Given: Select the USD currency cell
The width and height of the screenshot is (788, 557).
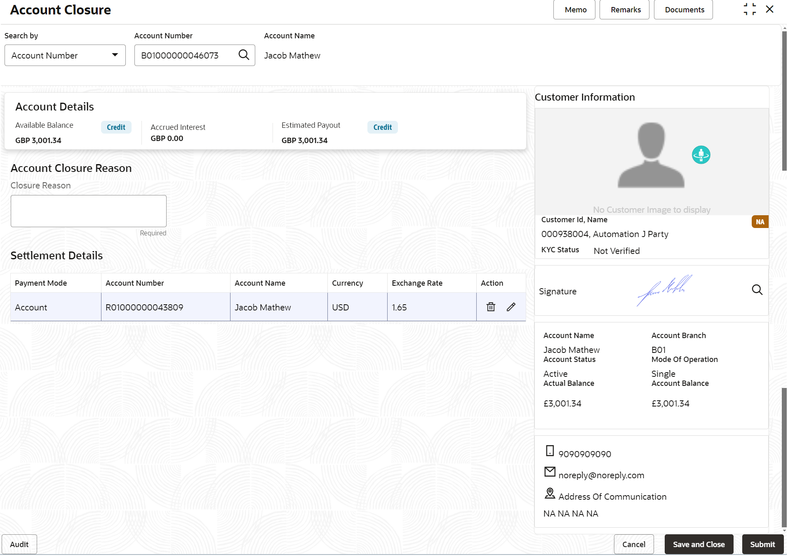Looking at the screenshot, I should click(358, 307).
